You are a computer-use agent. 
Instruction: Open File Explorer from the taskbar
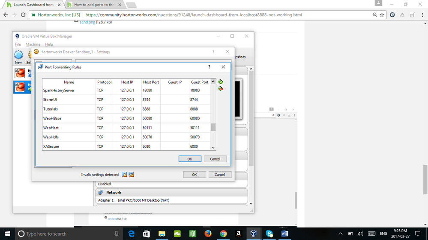(x=162, y=234)
